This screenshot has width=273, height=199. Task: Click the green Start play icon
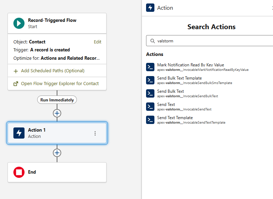click(x=19, y=23)
